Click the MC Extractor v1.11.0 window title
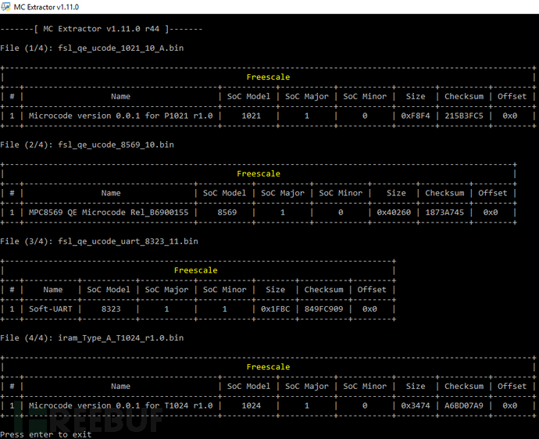The height and width of the screenshot is (439, 539). [46, 7]
